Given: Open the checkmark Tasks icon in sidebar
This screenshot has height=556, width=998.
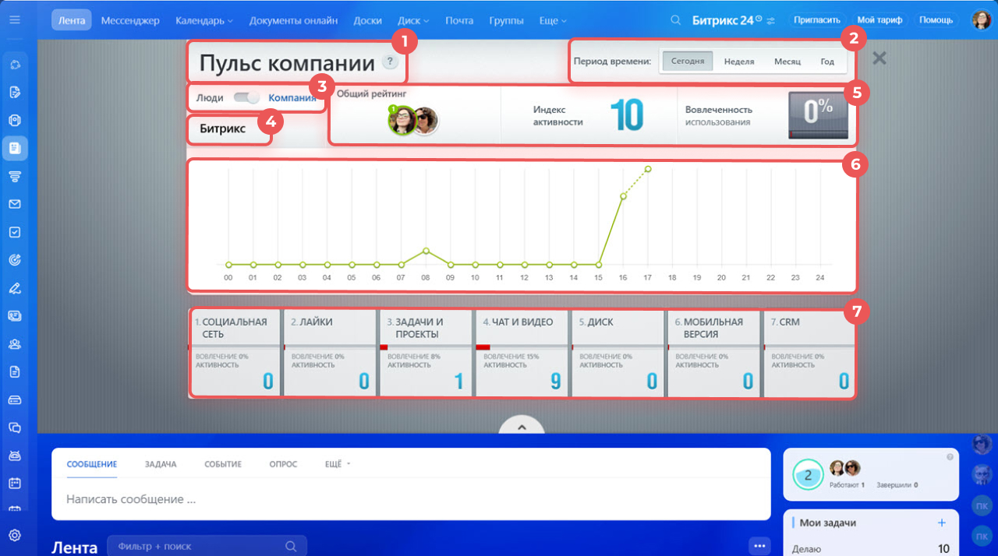Looking at the screenshot, I should coord(15,232).
